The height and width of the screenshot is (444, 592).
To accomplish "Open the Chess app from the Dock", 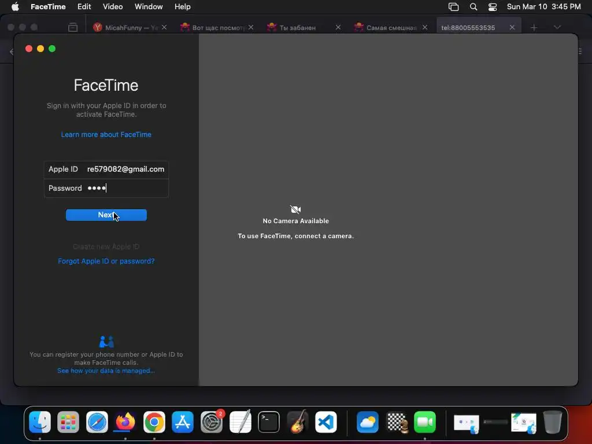I will pyautogui.click(x=397, y=421).
